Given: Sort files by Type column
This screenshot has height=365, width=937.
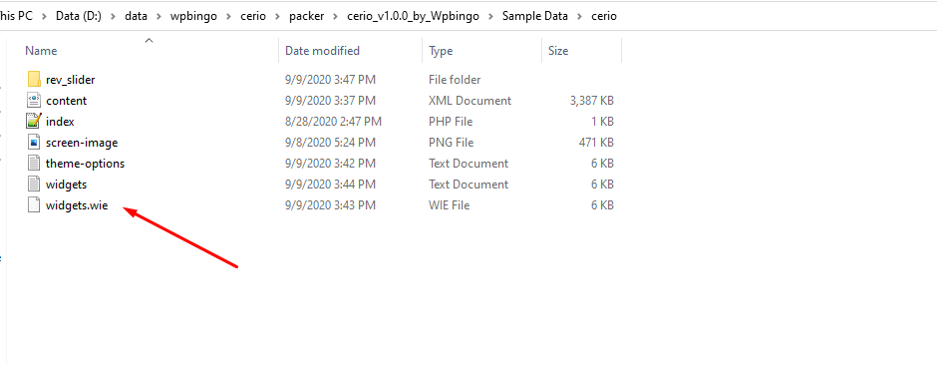Looking at the screenshot, I should 441,51.
